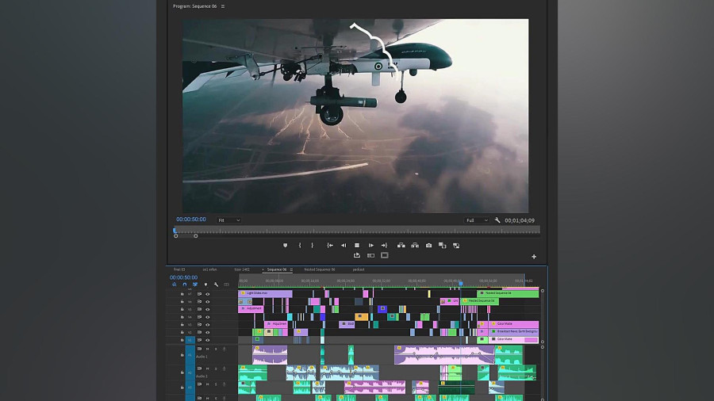Toggle sync lock on track V6
This screenshot has width=714, height=401.
(x=199, y=302)
